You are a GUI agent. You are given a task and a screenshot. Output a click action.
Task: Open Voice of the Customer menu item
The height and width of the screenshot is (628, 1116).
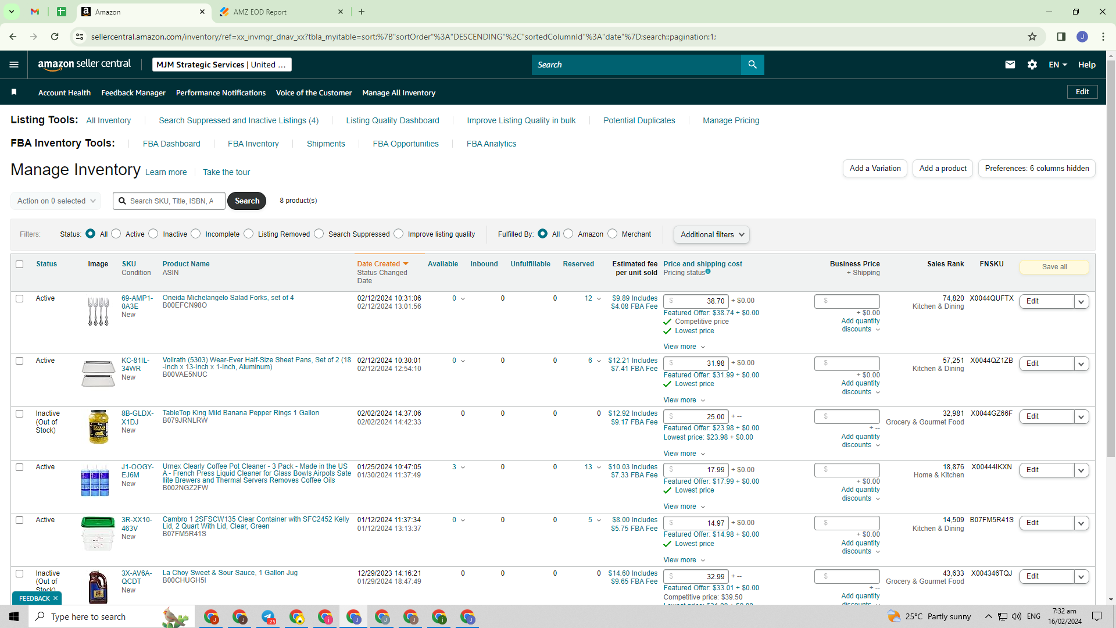314,92
